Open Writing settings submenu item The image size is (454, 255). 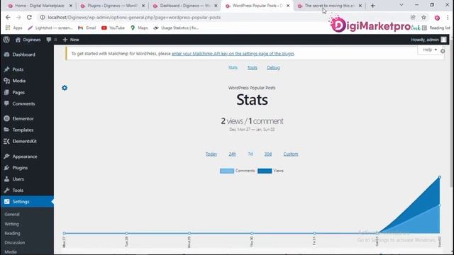click(11, 224)
